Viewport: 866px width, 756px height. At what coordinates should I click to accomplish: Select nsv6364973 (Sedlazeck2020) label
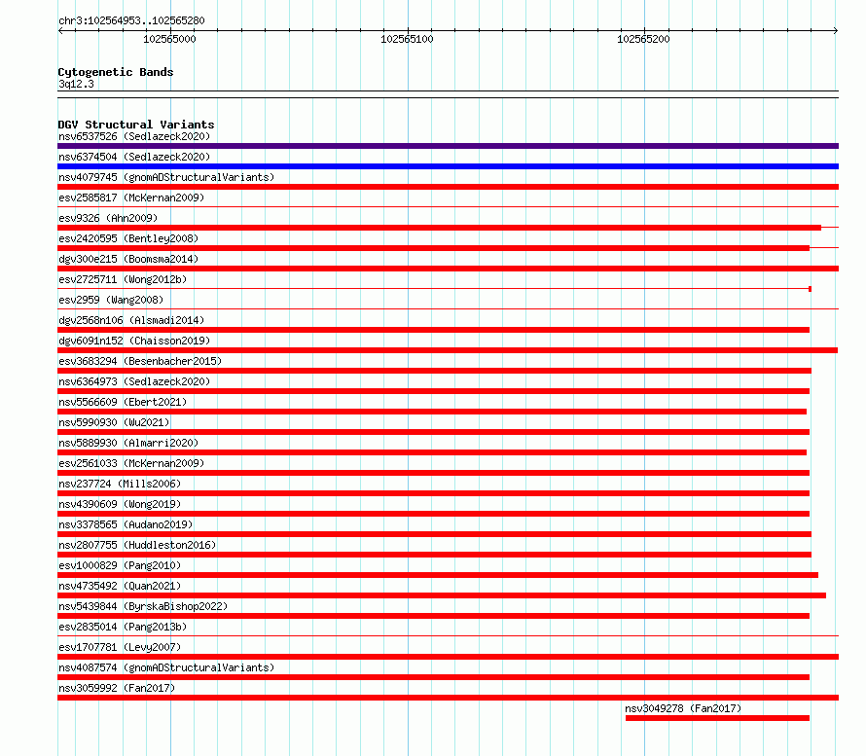[134, 381]
